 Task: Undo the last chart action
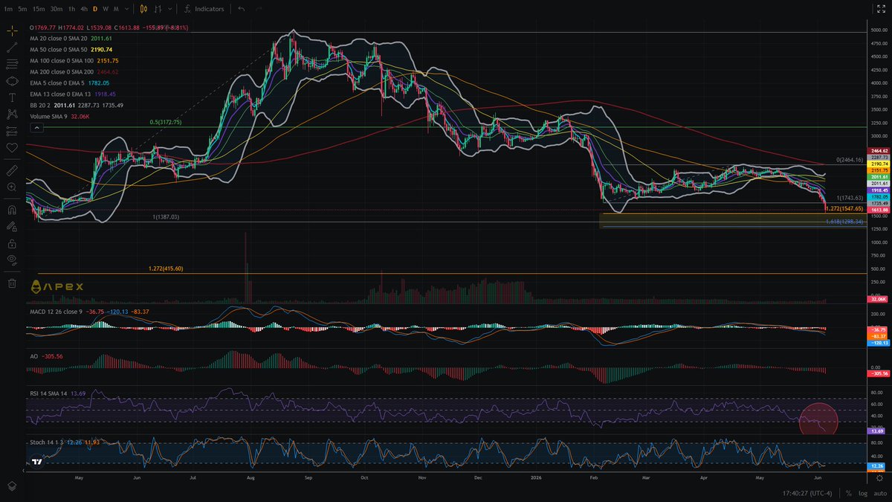tap(241, 9)
